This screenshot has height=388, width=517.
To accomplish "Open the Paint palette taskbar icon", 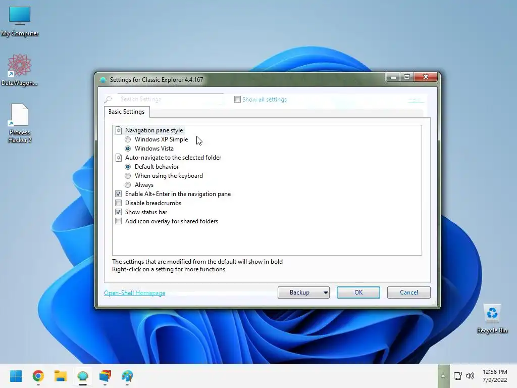I will click(x=127, y=376).
